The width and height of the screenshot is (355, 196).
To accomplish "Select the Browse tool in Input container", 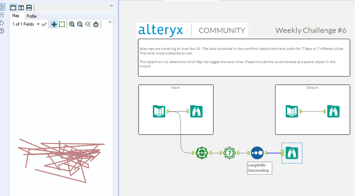I will pos(196,111).
